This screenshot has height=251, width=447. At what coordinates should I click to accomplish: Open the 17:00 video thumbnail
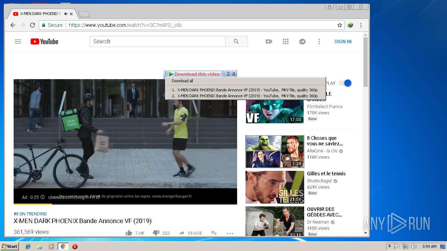tap(275, 107)
